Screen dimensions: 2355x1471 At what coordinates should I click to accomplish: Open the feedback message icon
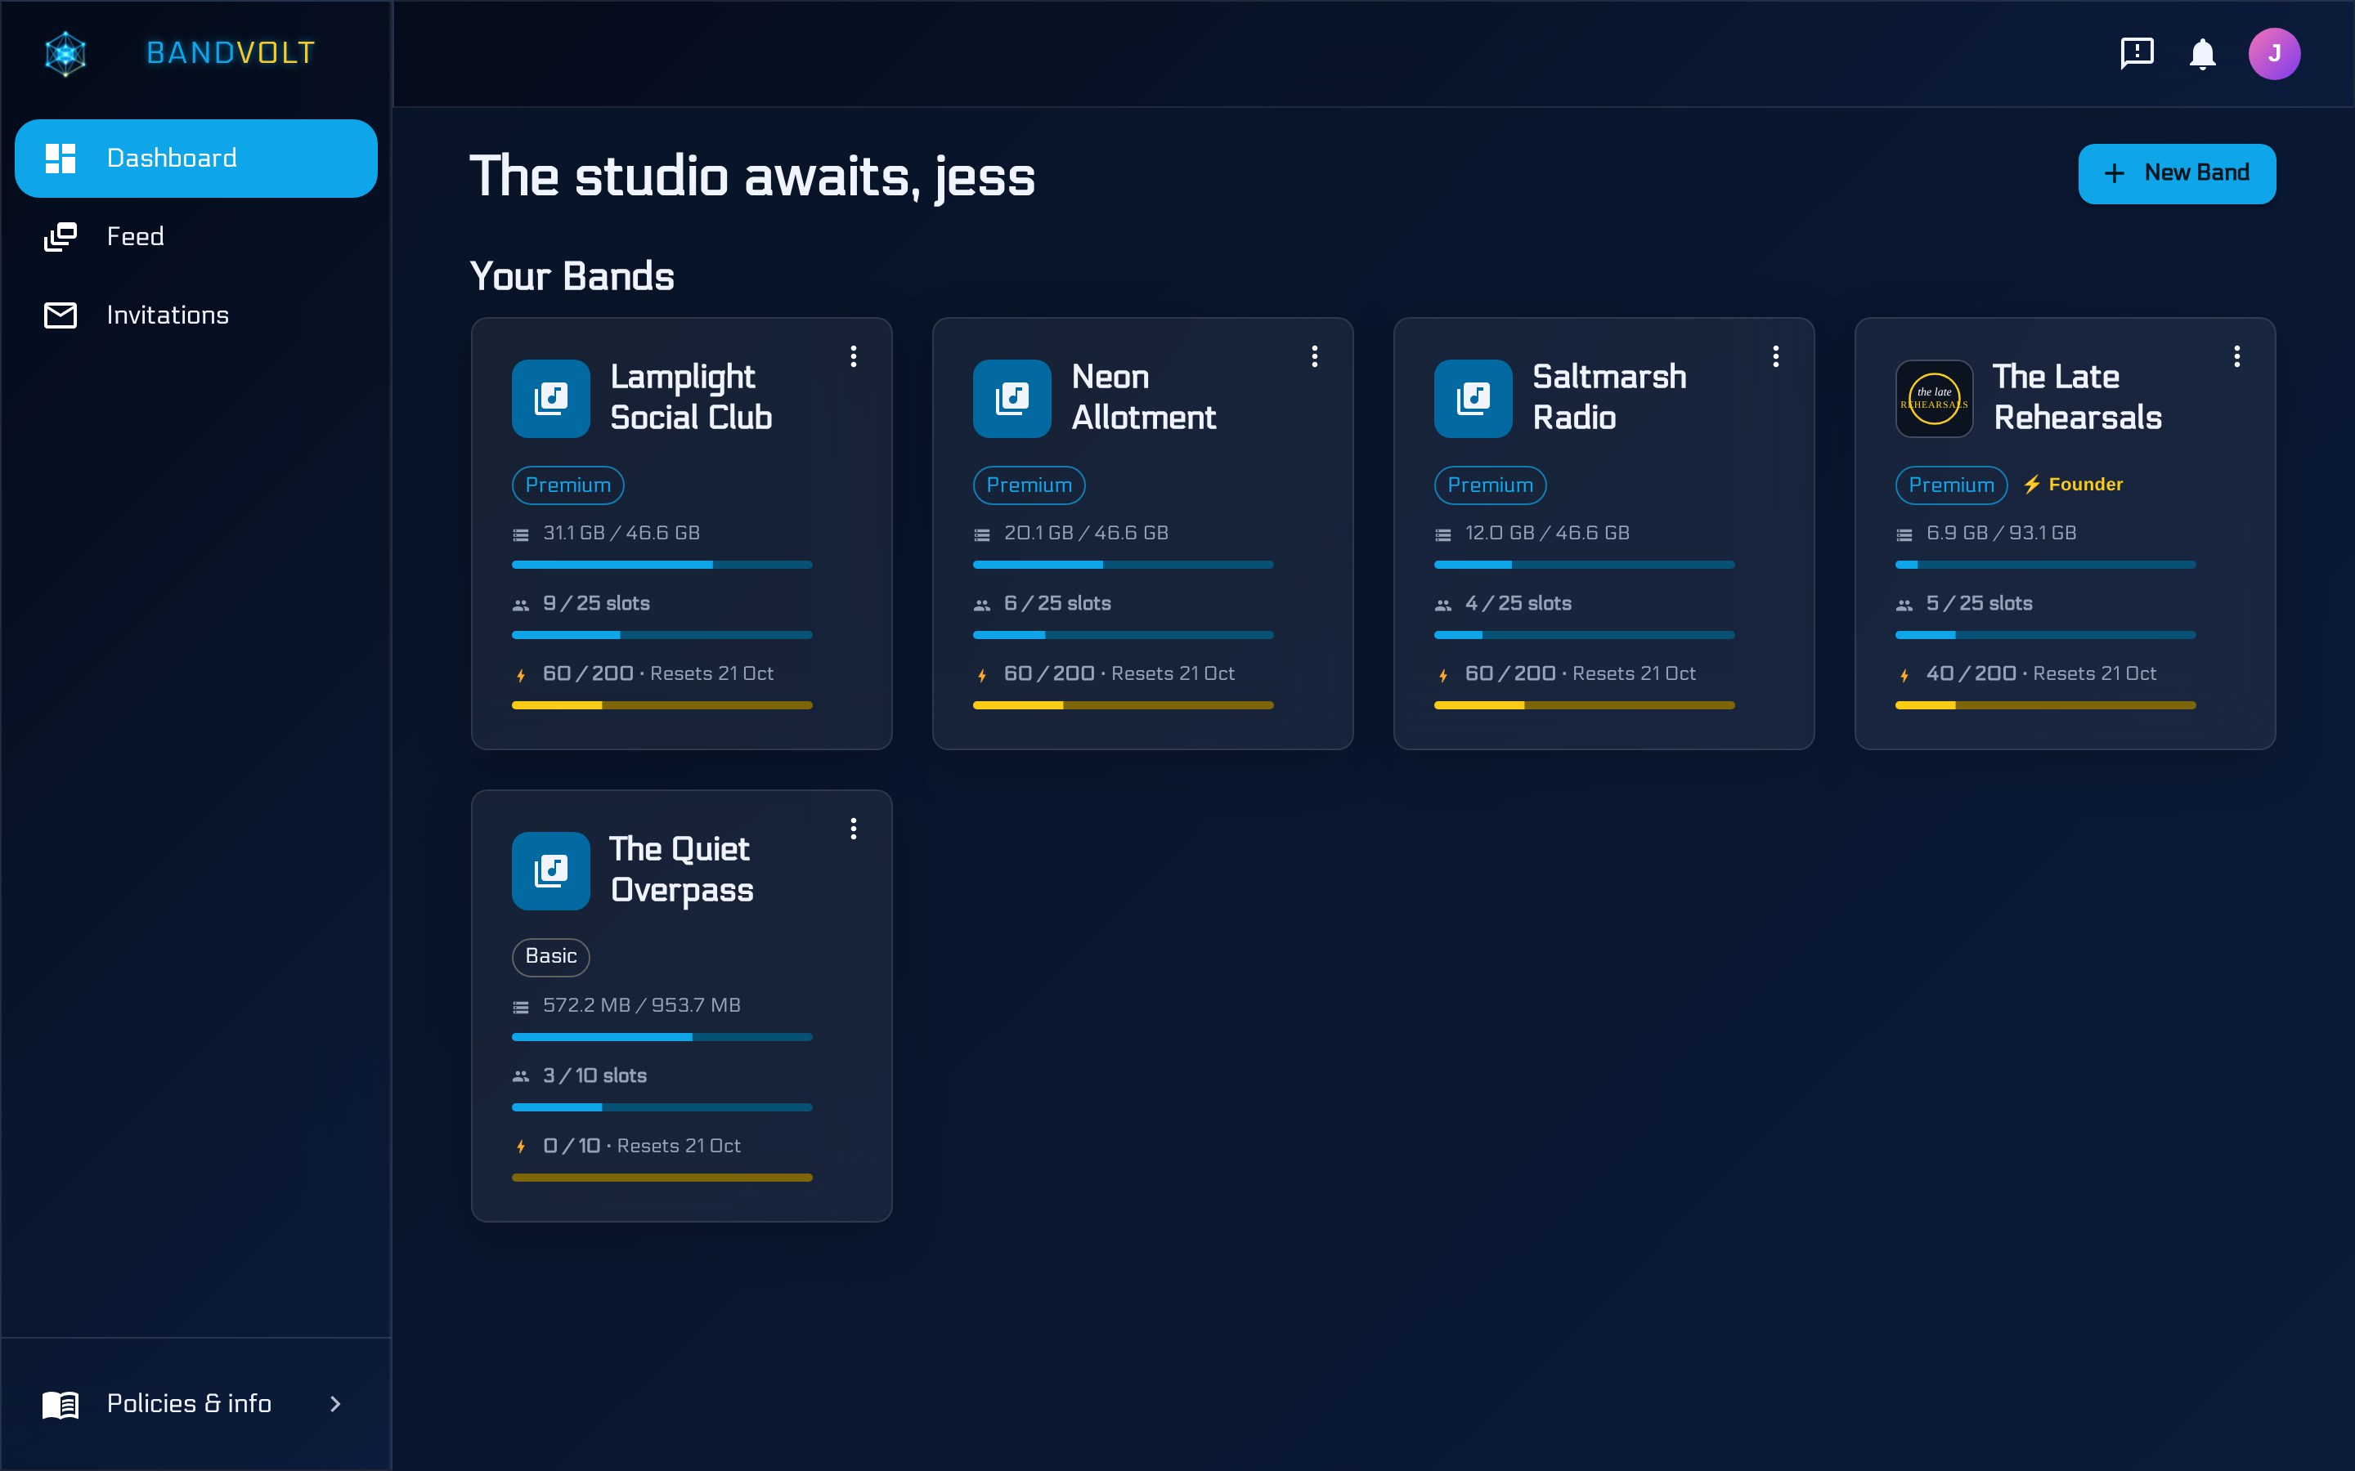point(2137,53)
